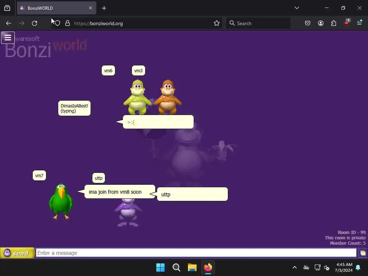Click 'This room is private' text

point(345,238)
